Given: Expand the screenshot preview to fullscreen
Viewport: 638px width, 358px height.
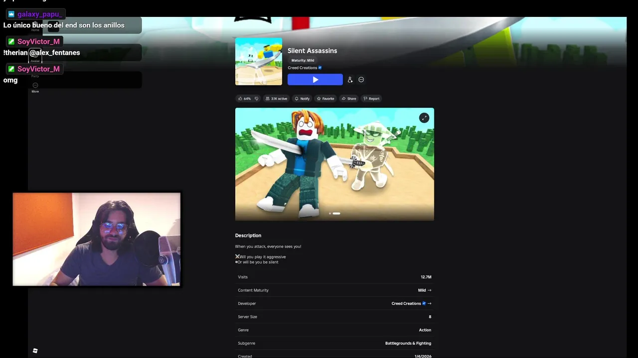Looking at the screenshot, I should tap(424, 118).
